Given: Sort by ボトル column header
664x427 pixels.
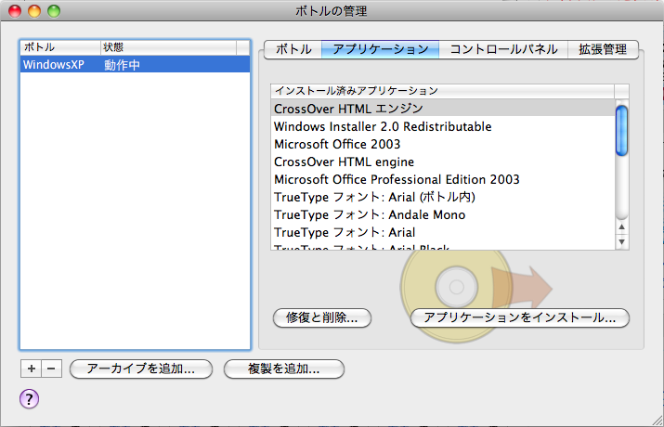Looking at the screenshot, I should click(60, 47).
